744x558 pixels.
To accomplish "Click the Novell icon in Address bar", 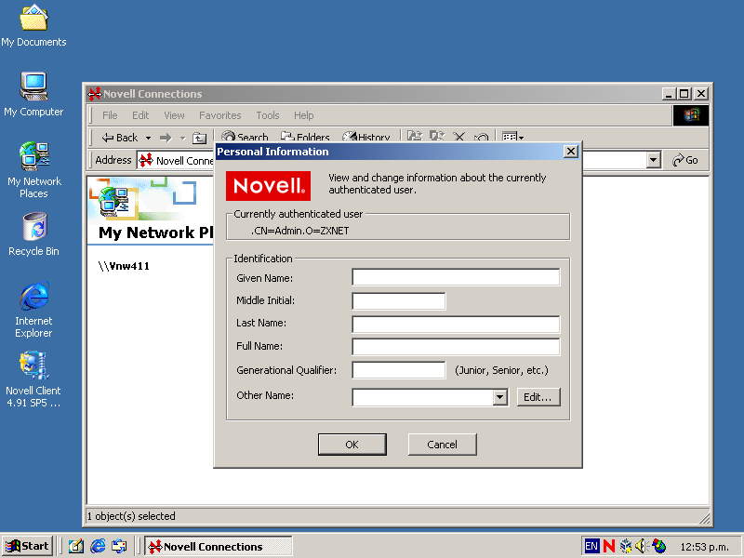I will (146, 160).
